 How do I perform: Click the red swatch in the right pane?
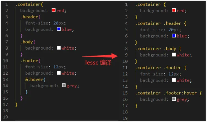tap(174, 10)
